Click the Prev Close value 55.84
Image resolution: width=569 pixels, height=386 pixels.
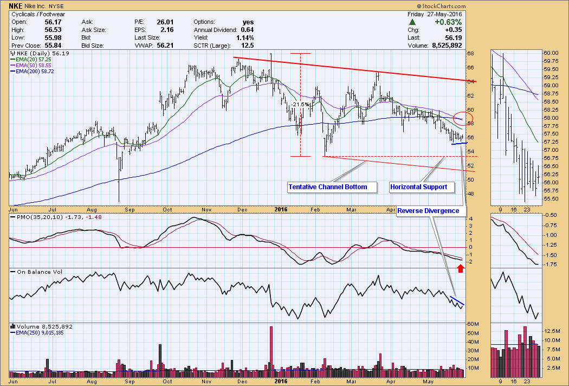tap(53, 46)
